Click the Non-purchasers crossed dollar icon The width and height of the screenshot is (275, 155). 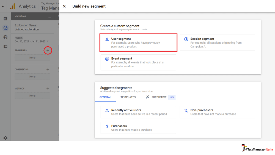186,111
